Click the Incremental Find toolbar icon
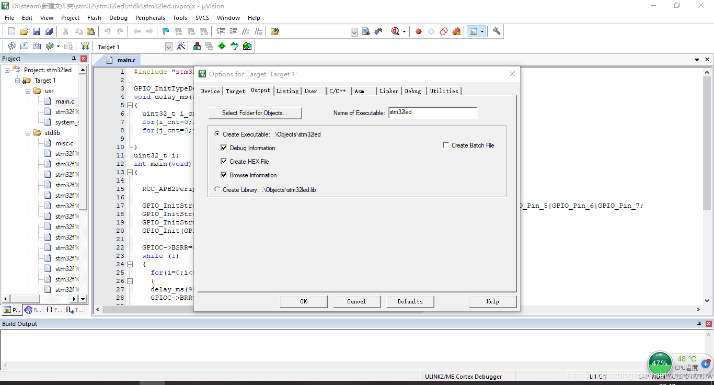 tap(378, 31)
